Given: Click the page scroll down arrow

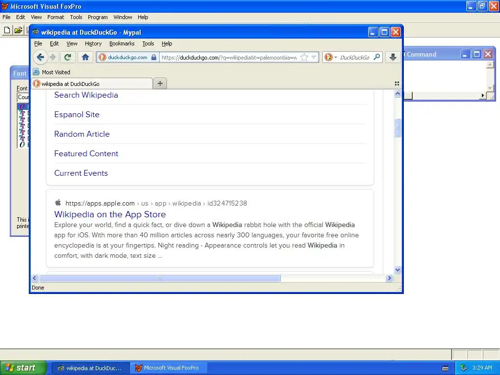Looking at the screenshot, I should [397, 270].
